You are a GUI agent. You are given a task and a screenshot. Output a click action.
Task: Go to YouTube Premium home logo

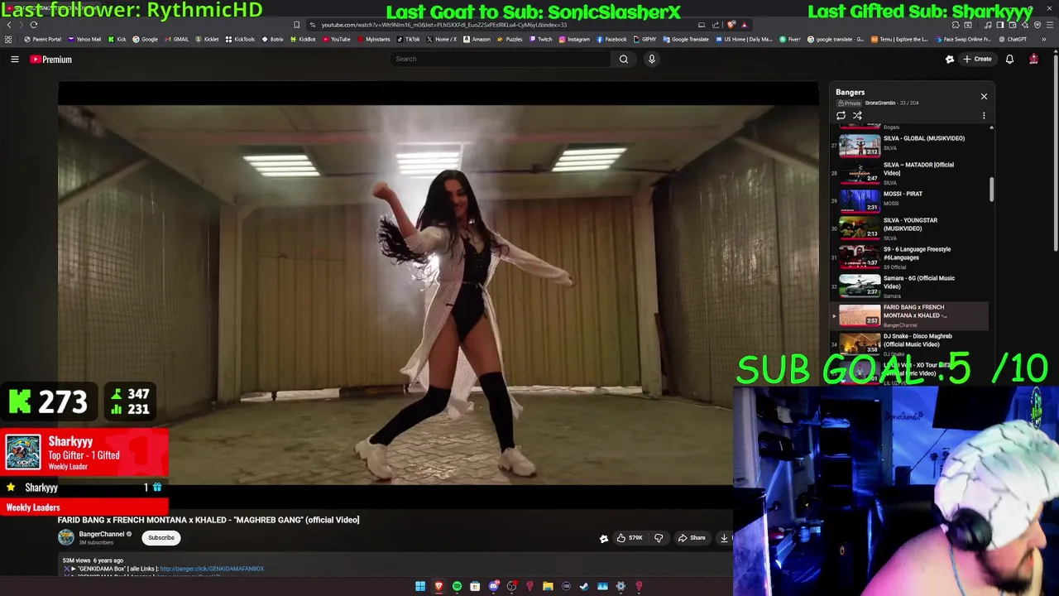(51, 60)
